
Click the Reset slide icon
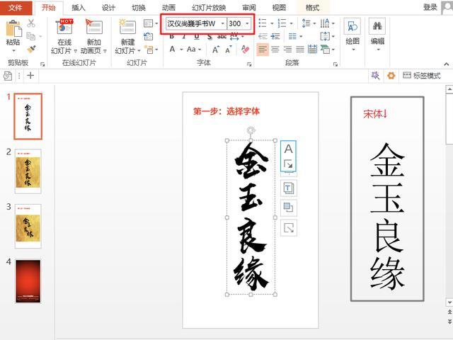coord(149,36)
